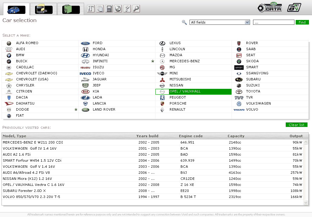Open the green component tab
Viewport: 312px width, 217px height.
pyautogui.click(x=71, y=9)
